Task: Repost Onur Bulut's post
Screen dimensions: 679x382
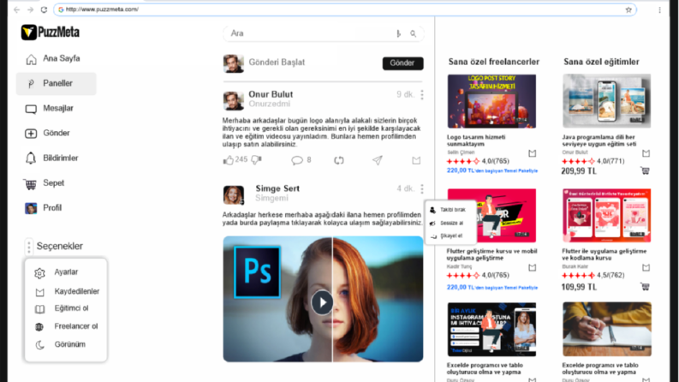Action: [x=339, y=161]
